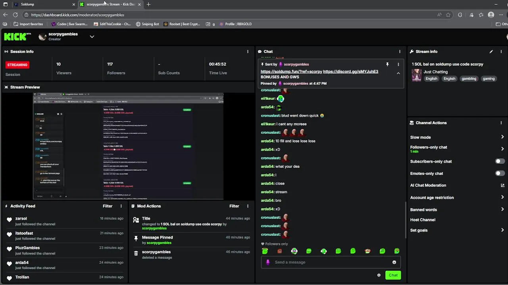Open Channel Actions three-dot menu
Screen dimensions: 508x285
(x=501, y=123)
